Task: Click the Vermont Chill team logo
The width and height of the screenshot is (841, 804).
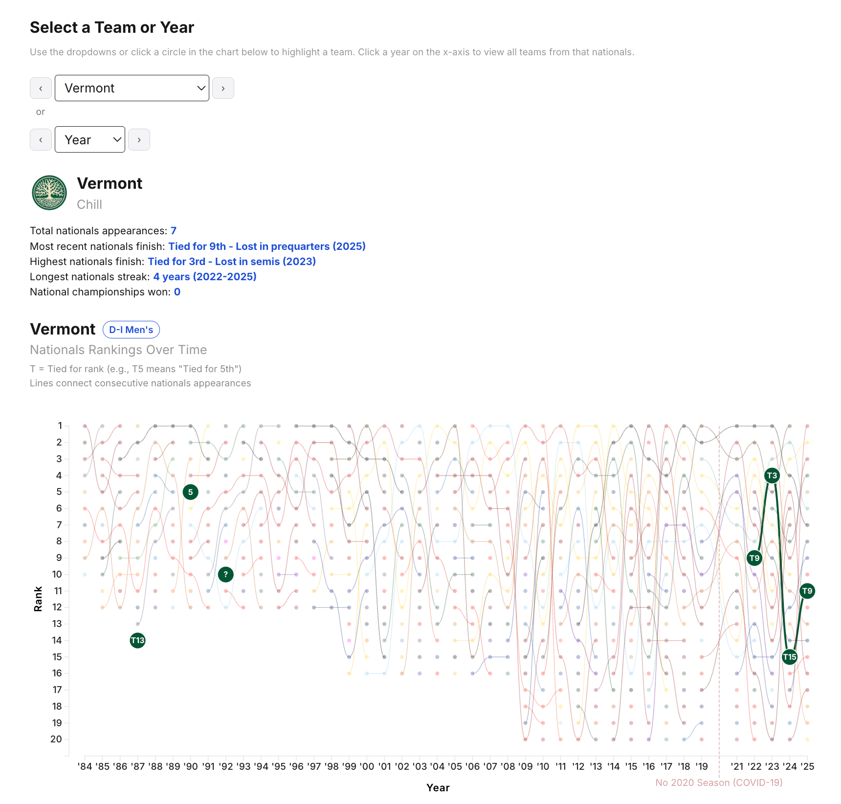Action: [49, 193]
